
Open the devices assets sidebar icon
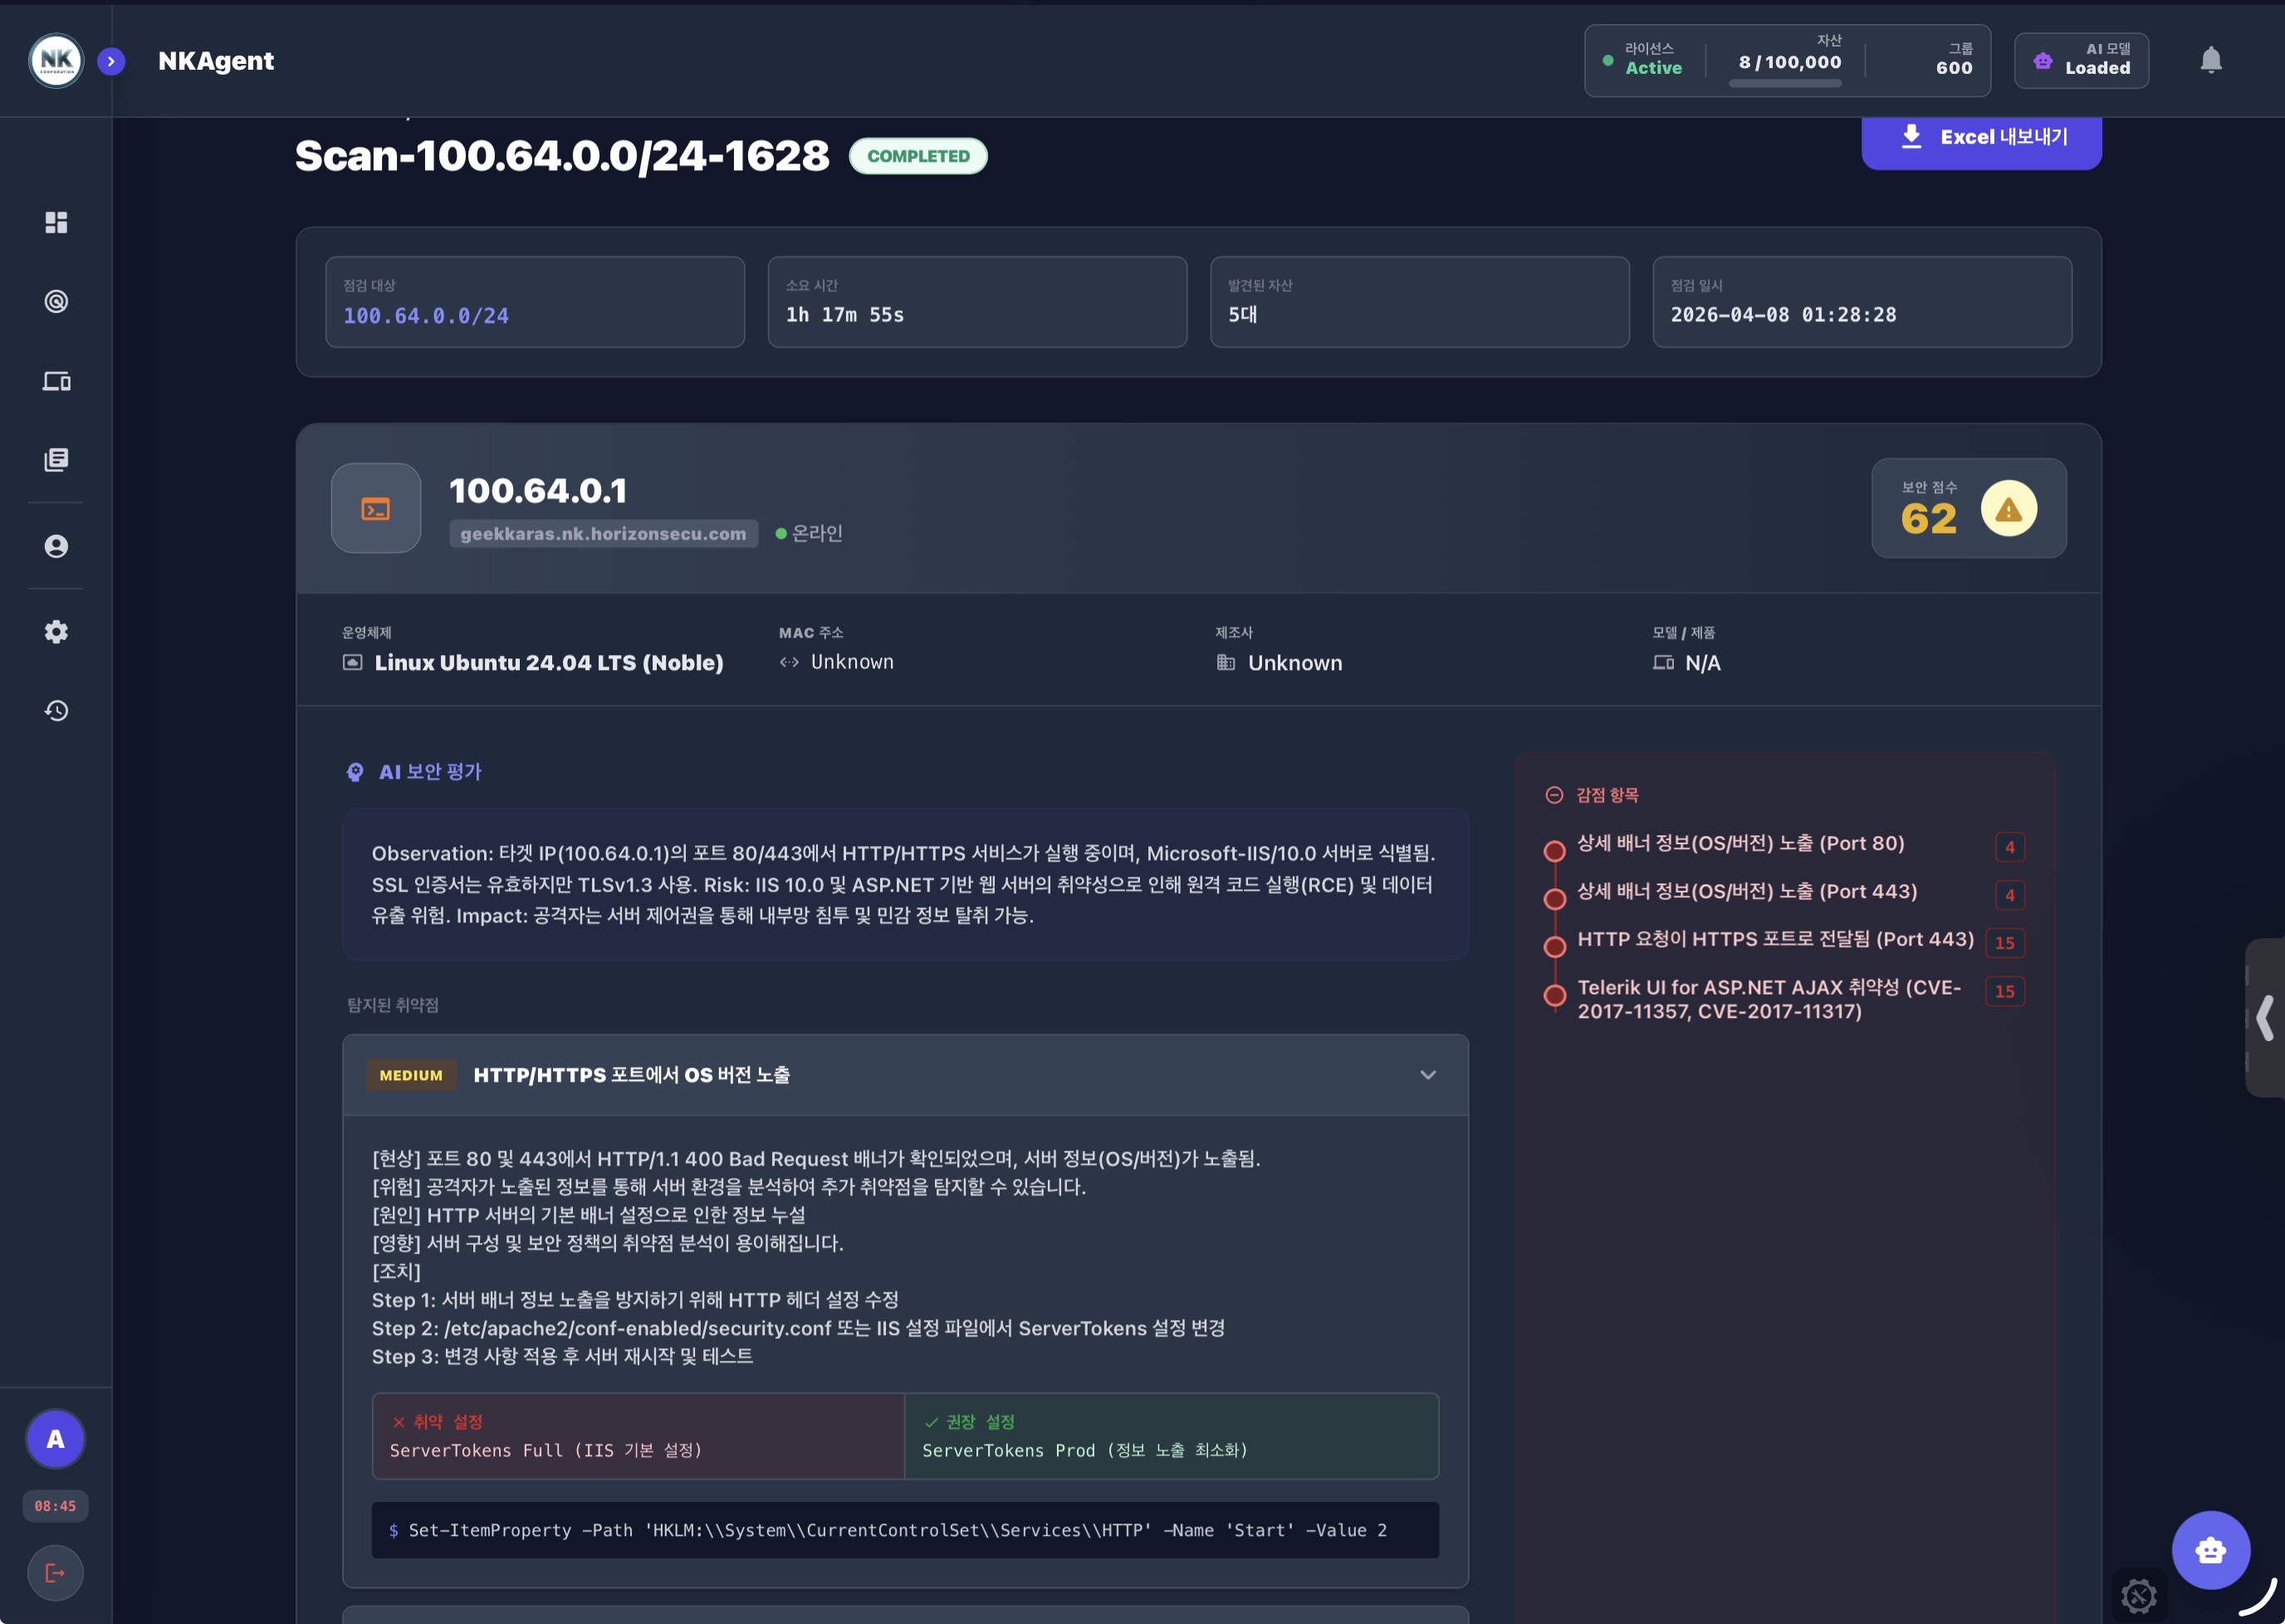(56, 381)
